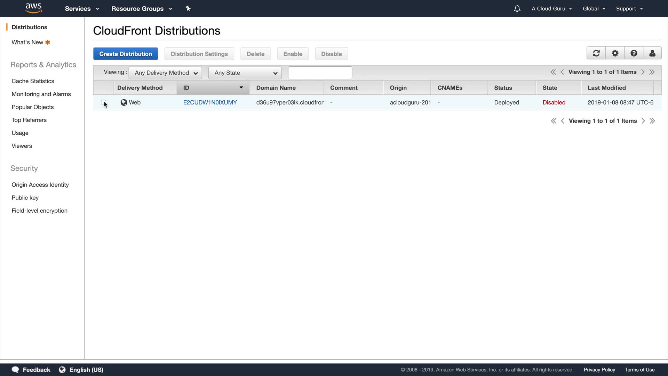Go to Cache Statistics in sidebar
Screen dimensions: 668x376
click(x=33, y=81)
